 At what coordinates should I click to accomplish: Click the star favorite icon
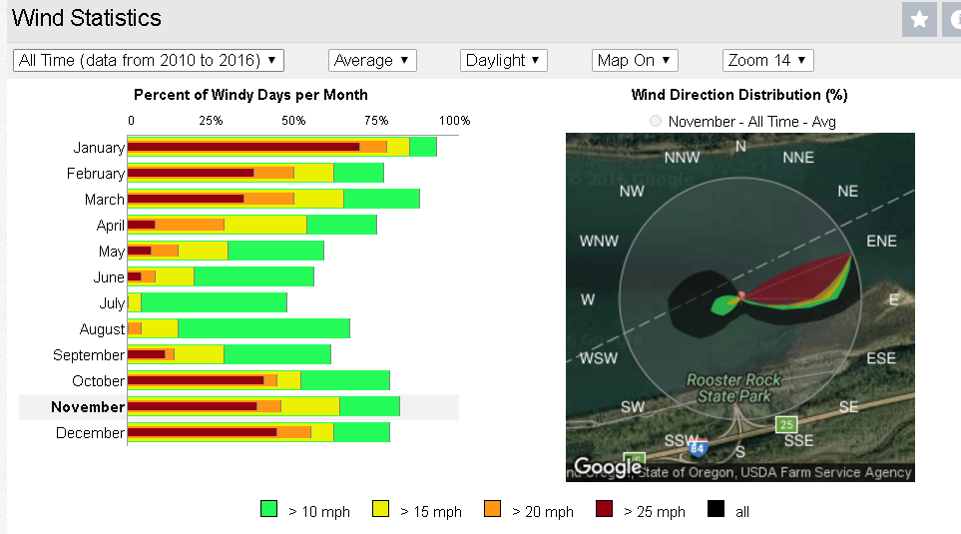[x=919, y=20]
